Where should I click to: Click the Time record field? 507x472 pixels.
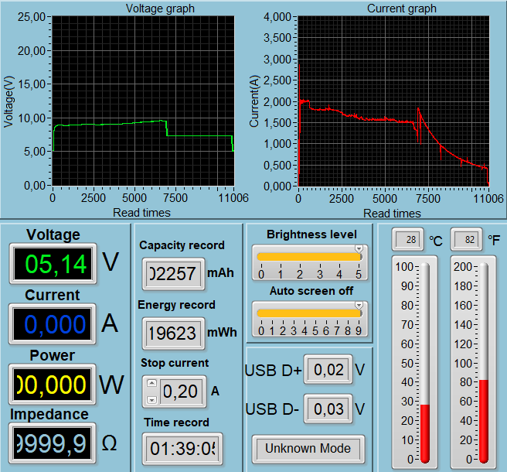(182, 449)
